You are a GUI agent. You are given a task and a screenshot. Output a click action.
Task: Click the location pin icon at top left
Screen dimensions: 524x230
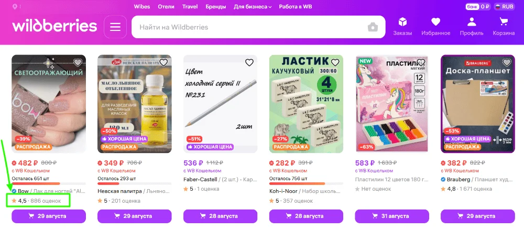pos(15,7)
